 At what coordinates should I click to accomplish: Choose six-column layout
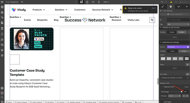coord(181,59)
